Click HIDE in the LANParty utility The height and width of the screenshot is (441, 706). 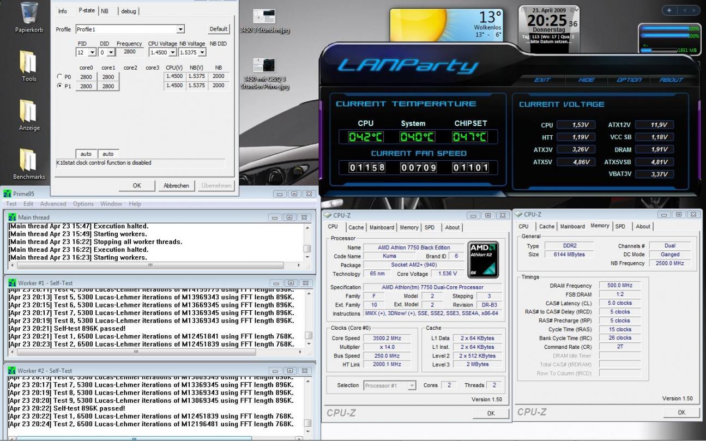point(587,80)
